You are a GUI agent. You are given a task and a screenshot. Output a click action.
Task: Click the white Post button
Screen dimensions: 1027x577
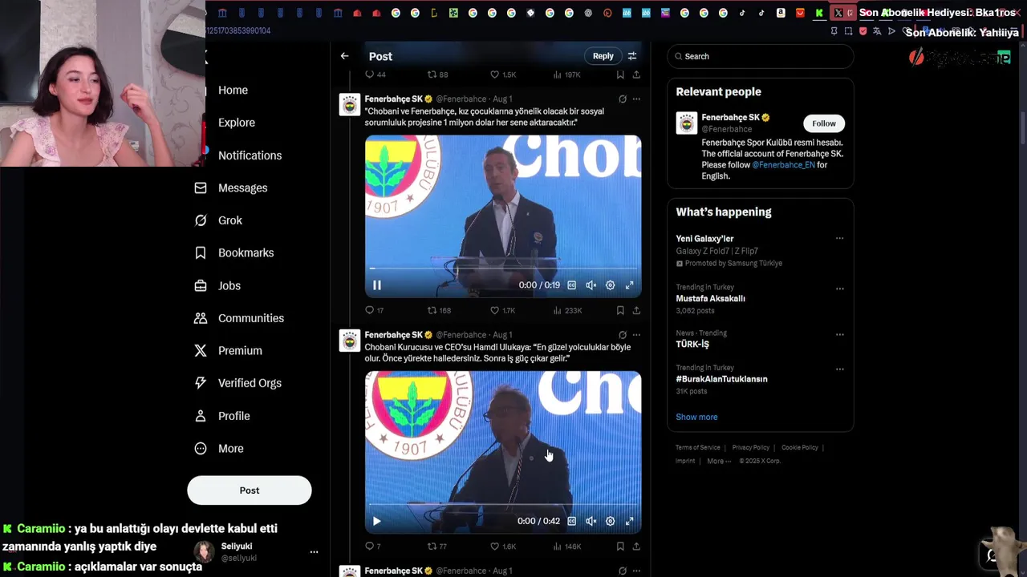pyautogui.click(x=250, y=490)
